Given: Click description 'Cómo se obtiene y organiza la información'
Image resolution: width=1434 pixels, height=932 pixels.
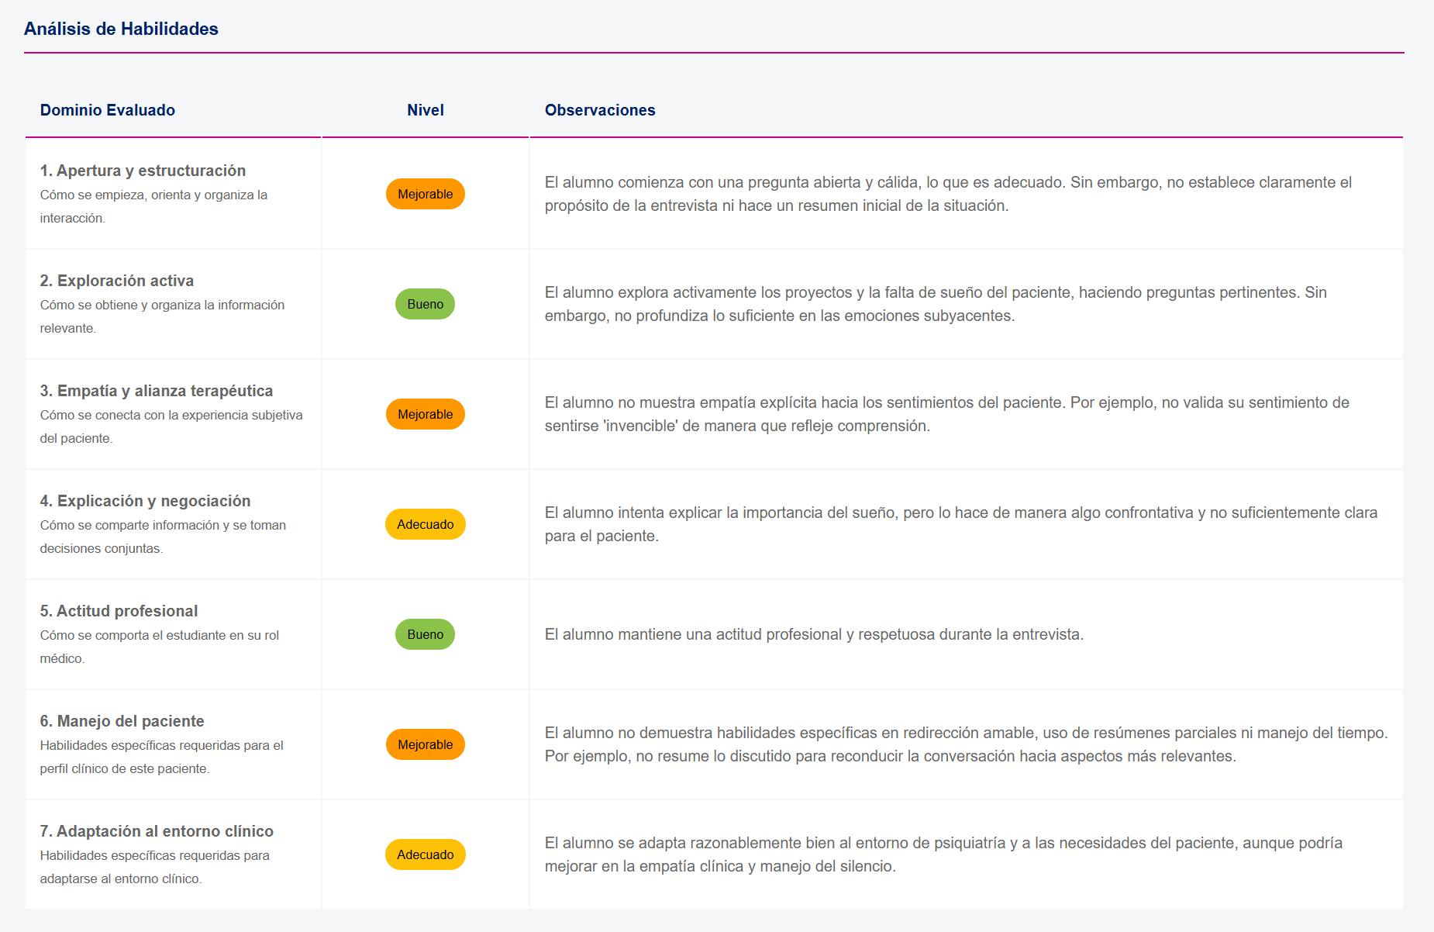Looking at the screenshot, I should [162, 316].
